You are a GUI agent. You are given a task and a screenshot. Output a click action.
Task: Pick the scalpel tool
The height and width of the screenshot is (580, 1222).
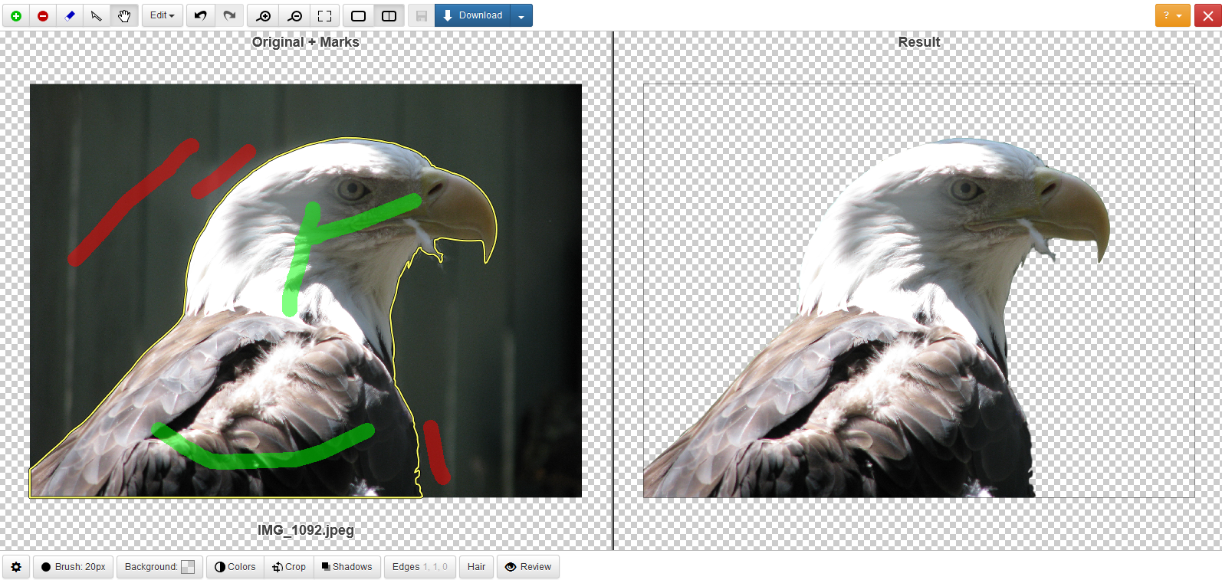(97, 15)
